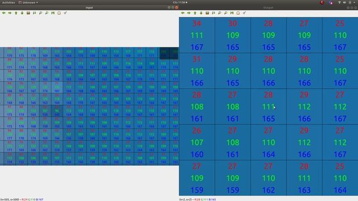The height and width of the screenshot is (201, 358).
Task: Close the Input window
Action: [x=177, y=7]
